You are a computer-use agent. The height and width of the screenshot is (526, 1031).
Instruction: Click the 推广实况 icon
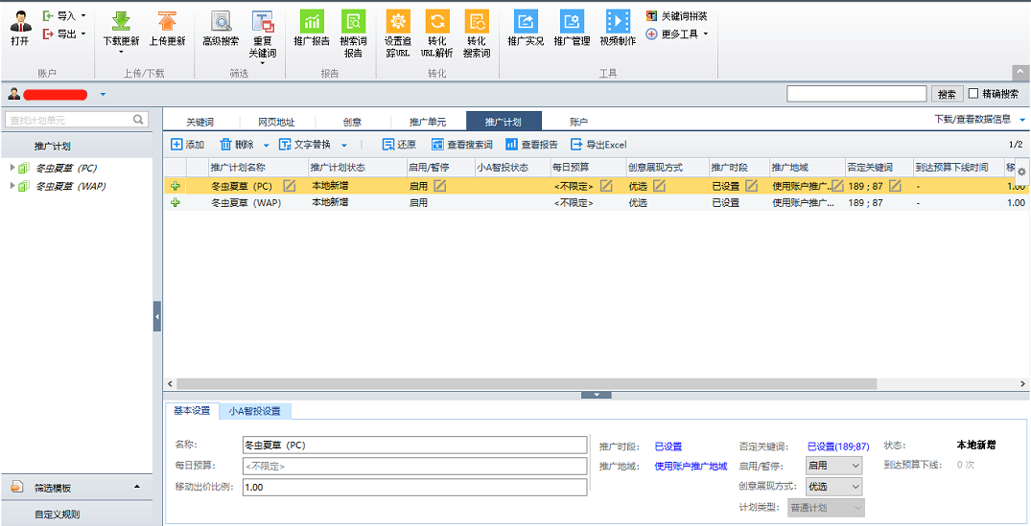526,21
